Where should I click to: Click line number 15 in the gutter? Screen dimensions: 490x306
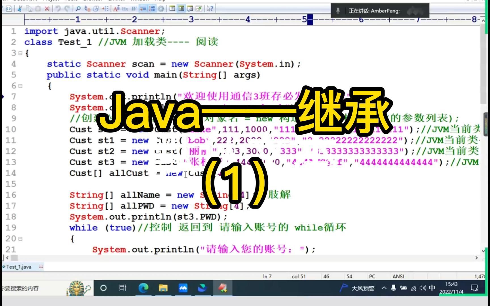pos(11,184)
